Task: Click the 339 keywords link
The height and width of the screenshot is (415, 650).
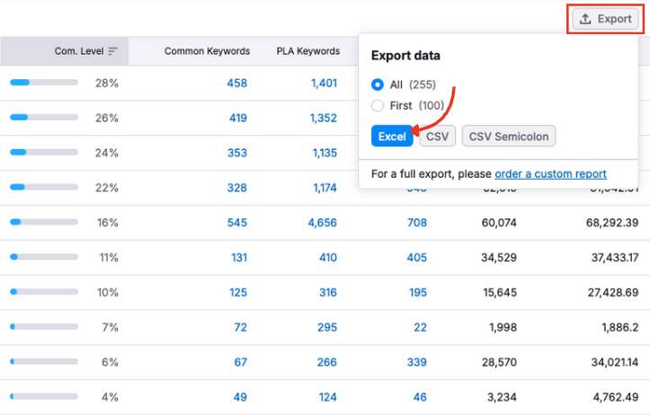Action: (416, 363)
